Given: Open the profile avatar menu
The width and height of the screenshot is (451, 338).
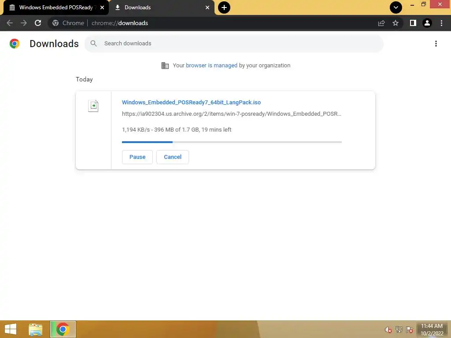Looking at the screenshot, I should (427, 23).
